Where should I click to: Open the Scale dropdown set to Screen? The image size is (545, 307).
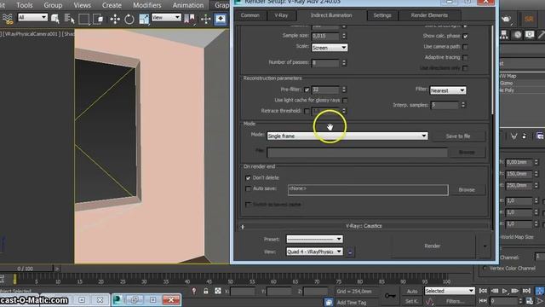click(330, 48)
